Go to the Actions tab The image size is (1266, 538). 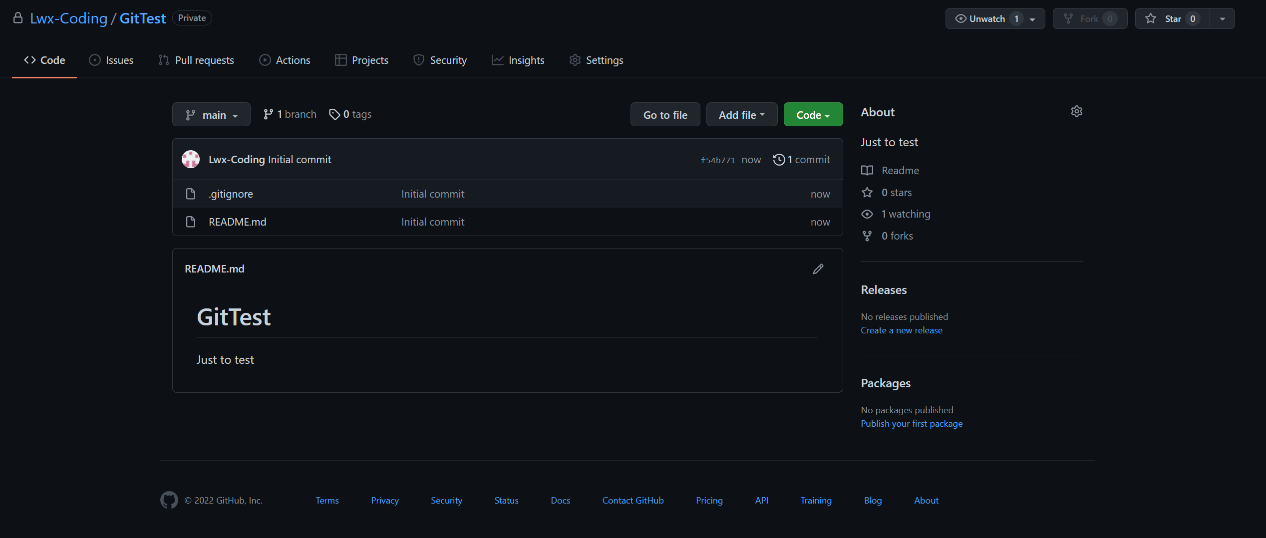click(285, 60)
